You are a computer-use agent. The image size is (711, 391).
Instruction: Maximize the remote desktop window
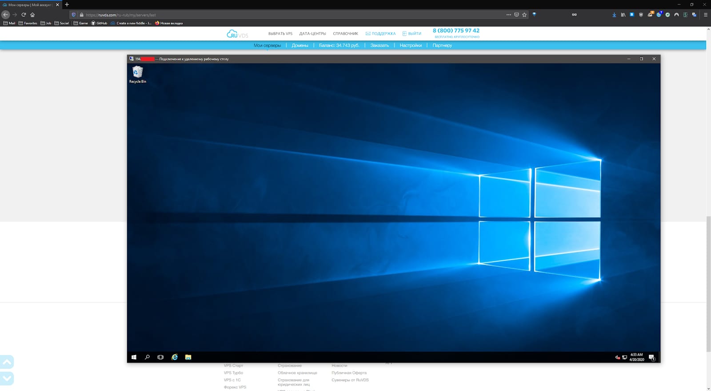[x=641, y=59]
